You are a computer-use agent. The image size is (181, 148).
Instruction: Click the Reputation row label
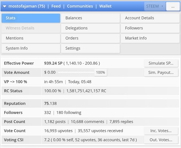[x=15, y=103]
